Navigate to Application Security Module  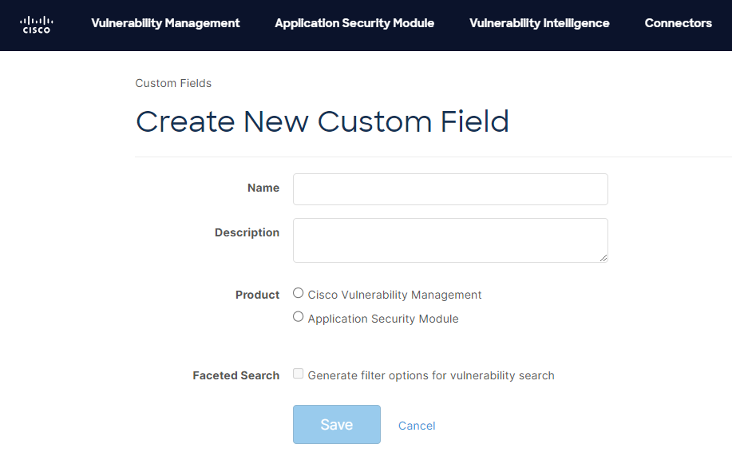pos(354,23)
